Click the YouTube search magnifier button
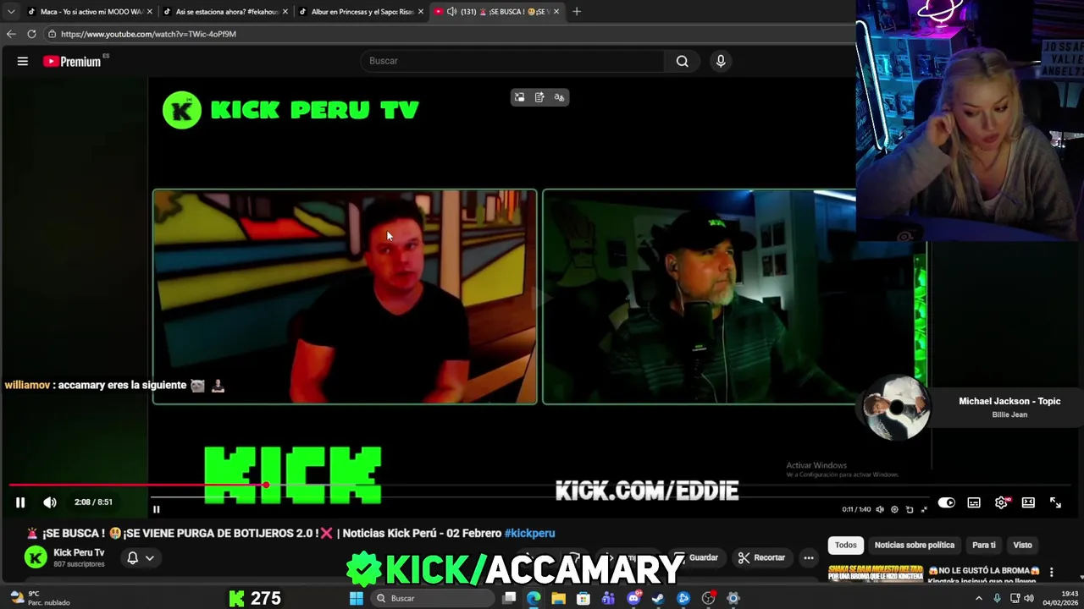This screenshot has width=1084, height=609. coord(682,61)
